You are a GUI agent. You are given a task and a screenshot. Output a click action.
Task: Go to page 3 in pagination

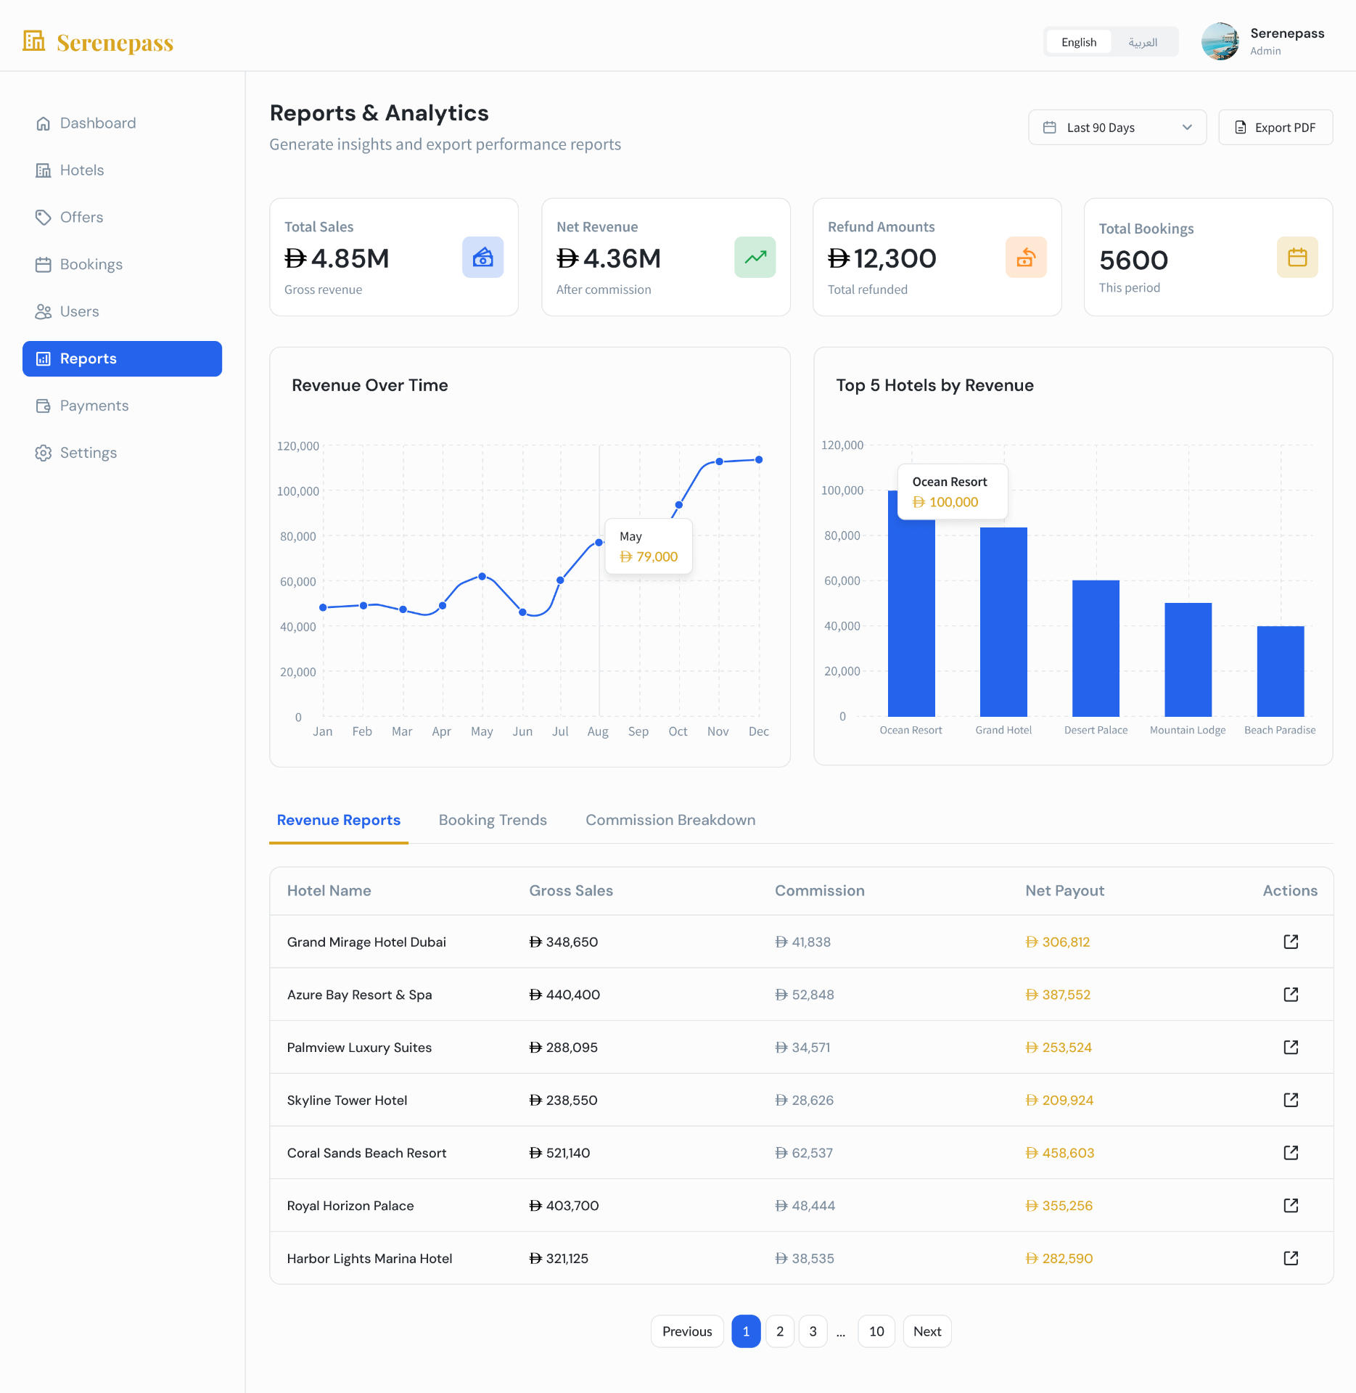click(813, 1332)
